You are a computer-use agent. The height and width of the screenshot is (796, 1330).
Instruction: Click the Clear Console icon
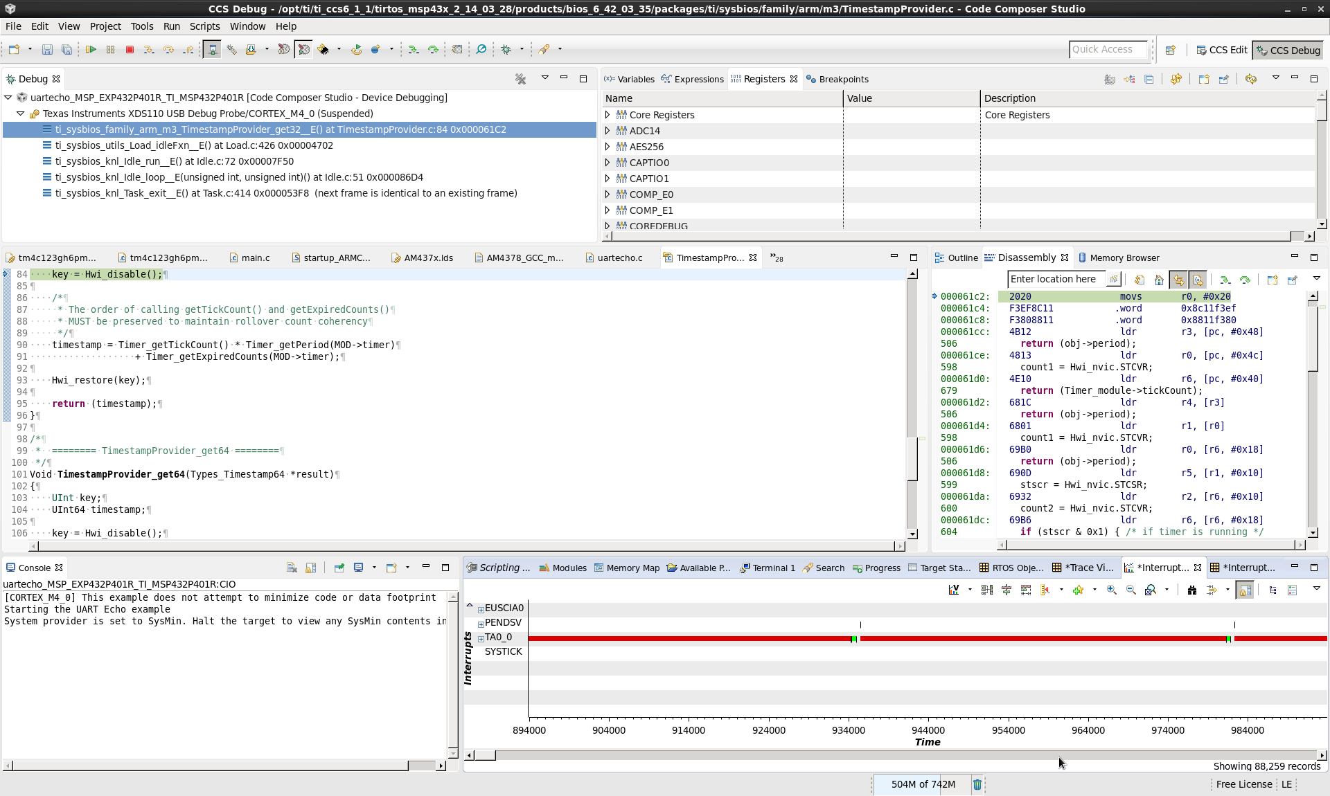click(x=292, y=568)
